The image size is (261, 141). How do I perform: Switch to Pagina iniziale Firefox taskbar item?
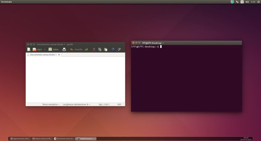pyautogui.click(x=42, y=139)
